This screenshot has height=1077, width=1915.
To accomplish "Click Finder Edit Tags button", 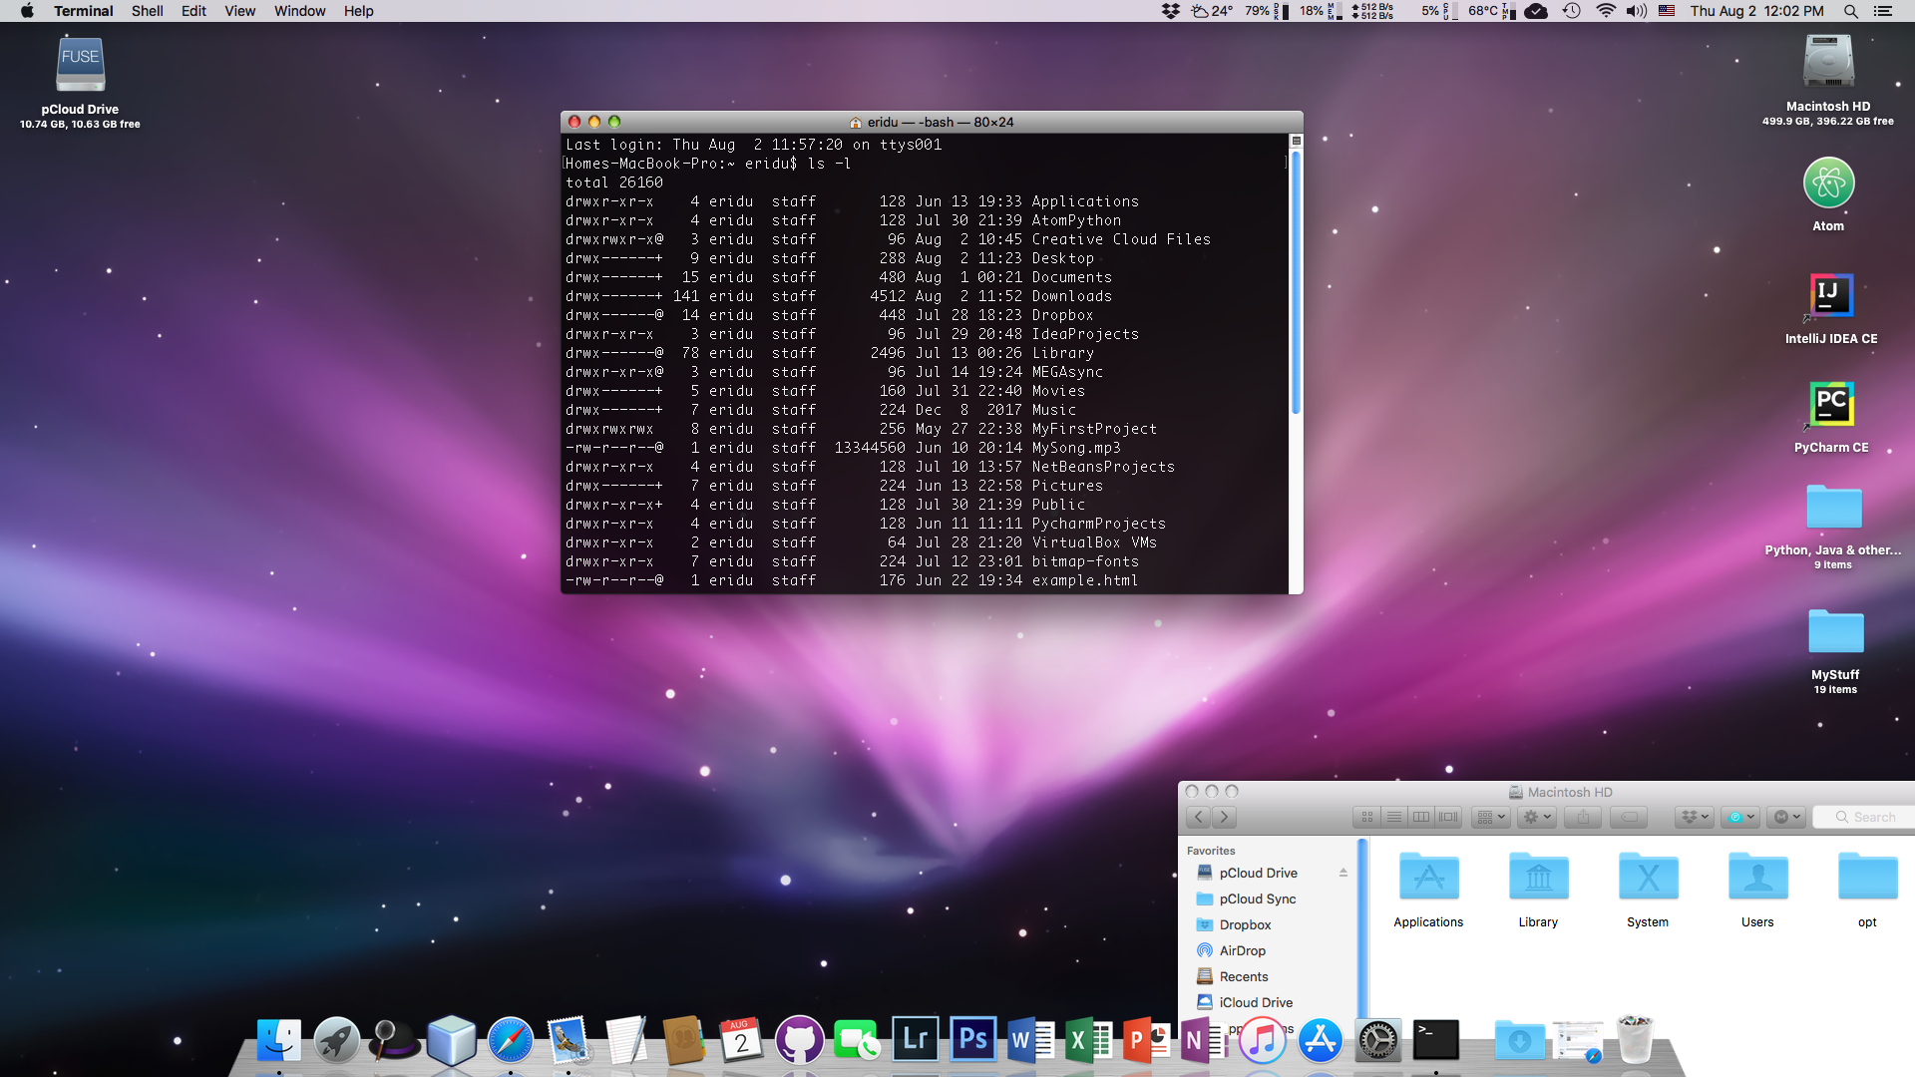I will point(1629,817).
